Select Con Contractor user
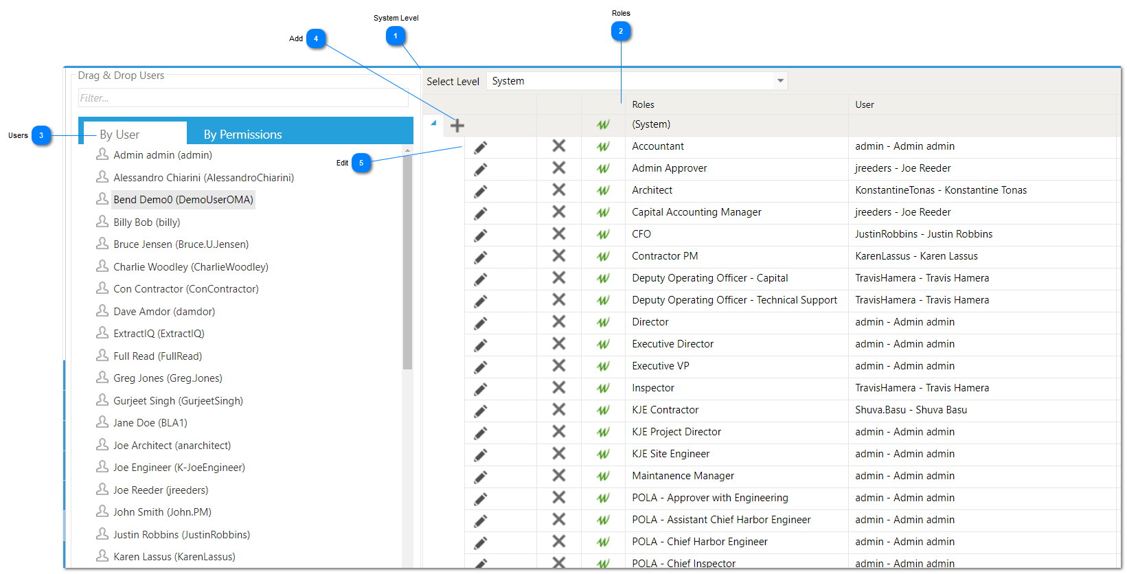 click(186, 289)
